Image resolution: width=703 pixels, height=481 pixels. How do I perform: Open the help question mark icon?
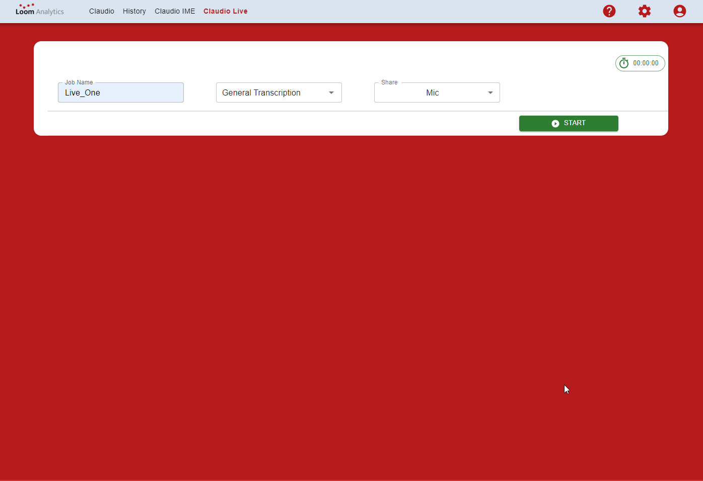[609, 11]
